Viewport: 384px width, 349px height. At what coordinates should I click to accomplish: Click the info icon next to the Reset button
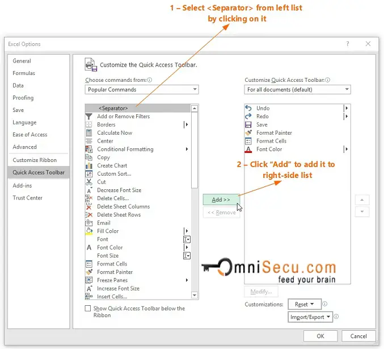click(325, 304)
